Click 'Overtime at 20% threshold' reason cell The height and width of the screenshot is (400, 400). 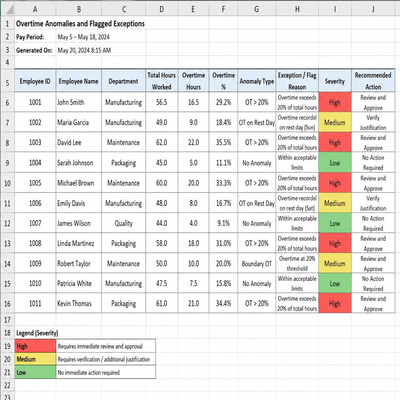[x=297, y=263]
